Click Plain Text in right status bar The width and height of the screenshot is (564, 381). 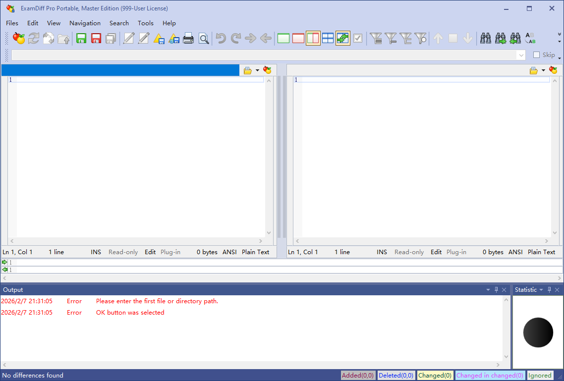(541, 252)
